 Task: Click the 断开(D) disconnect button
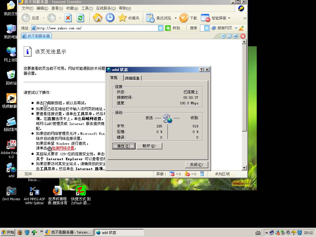[x=149, y=146]
